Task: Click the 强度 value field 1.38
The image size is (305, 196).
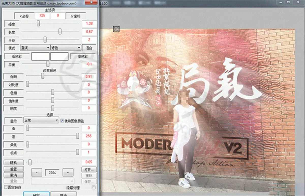Action: (x=89, y=24)
